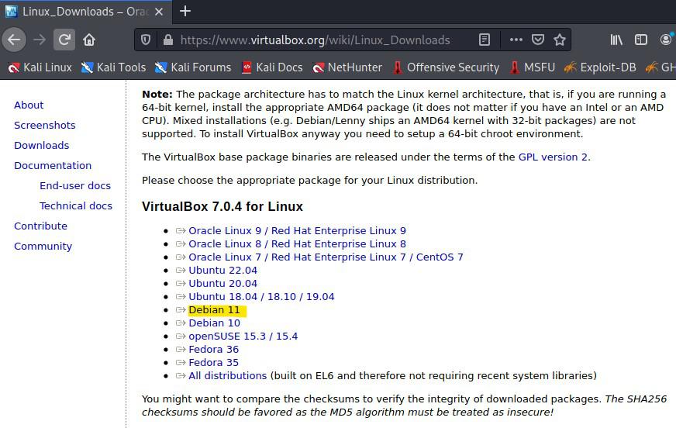Screen dimensions: 676x428
Task: Download the Fedora 36 package
Action: coord(213,350)
